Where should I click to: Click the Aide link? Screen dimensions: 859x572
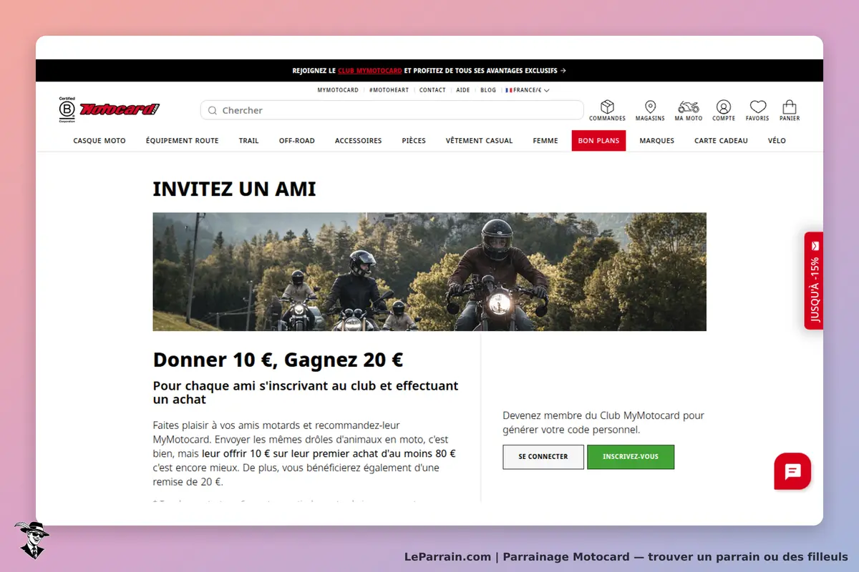pyautogui.click(x=463, y=90)
